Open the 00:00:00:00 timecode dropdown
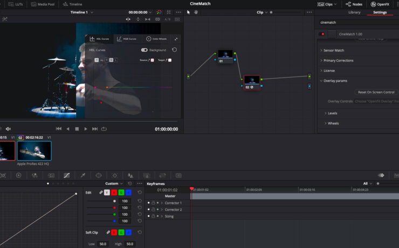Screen dimensions: 399x248 pyautogui.click(x=140, y=12)
